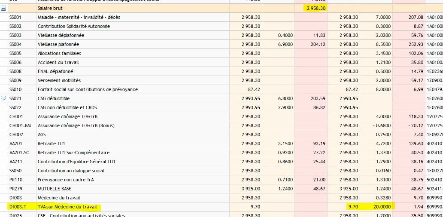Select code SS001
Image resolution: width=443 pixels, height=217 pixels.
point(15,17)
